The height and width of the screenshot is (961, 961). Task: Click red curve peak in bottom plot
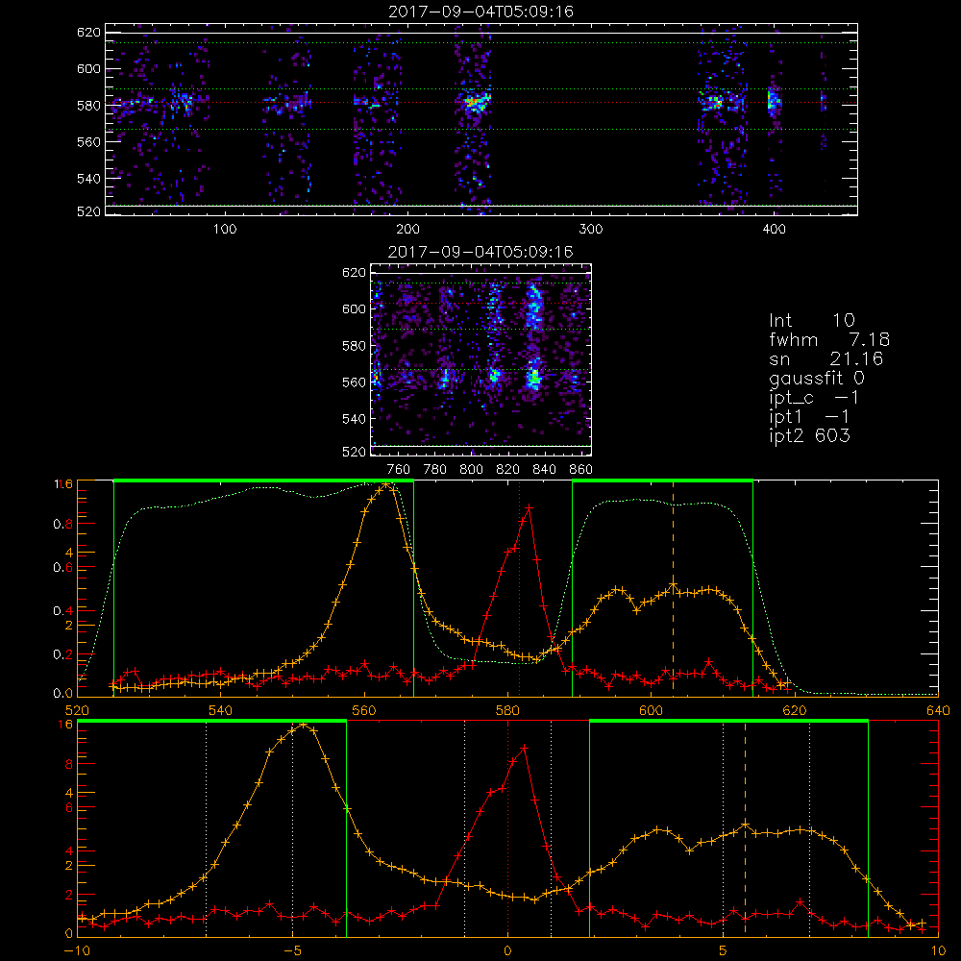tap(524, 748)
